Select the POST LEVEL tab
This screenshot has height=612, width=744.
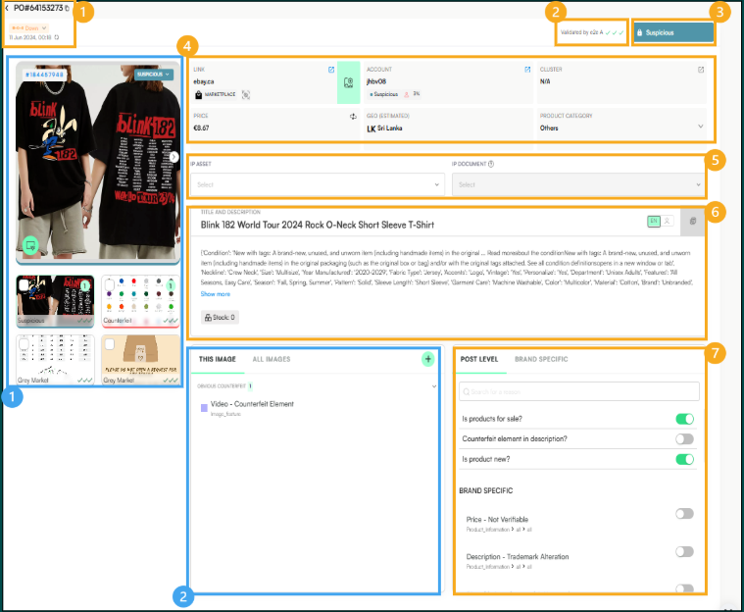[479, 359]
